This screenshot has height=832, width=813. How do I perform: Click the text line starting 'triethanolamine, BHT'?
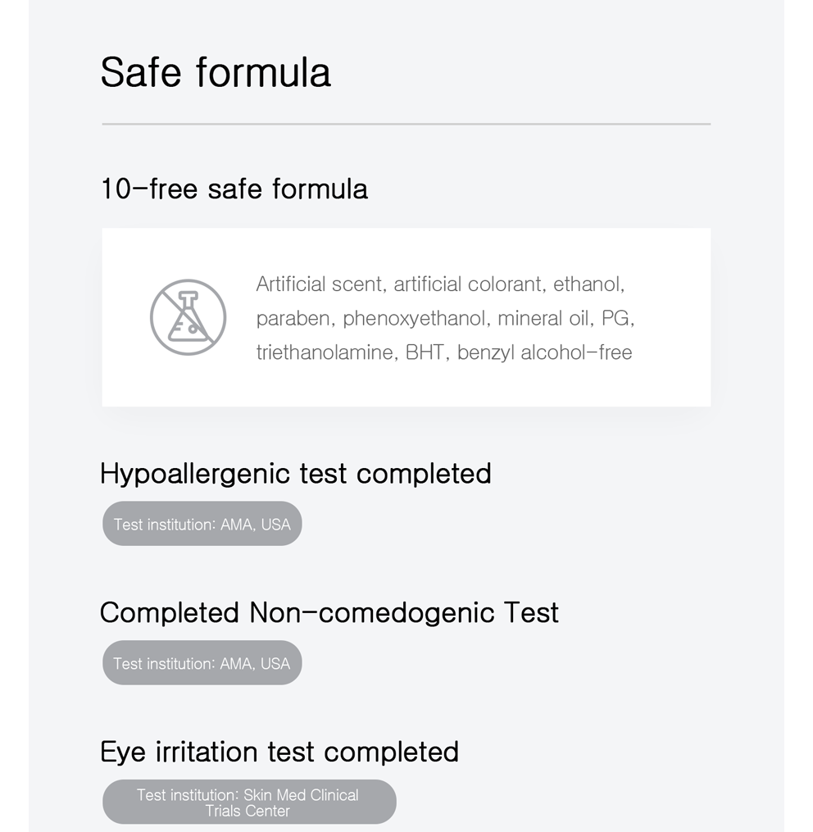pyautogui.click(x=444, y=352)
